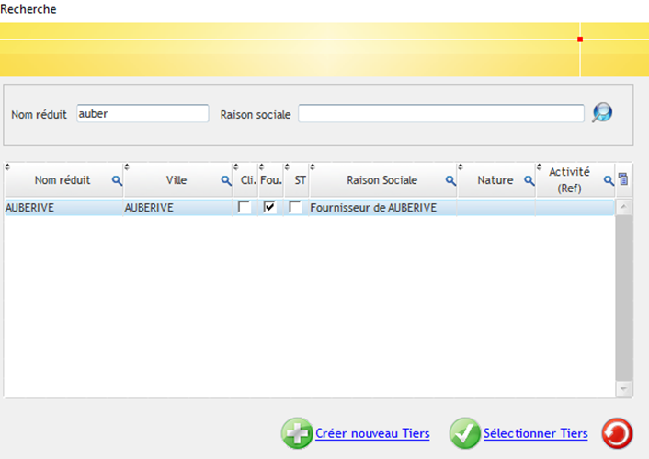Viewport: 649px width, 459px height.
Task: Click the green plus icon to create Tiers
Action: (x=296, y=433)
